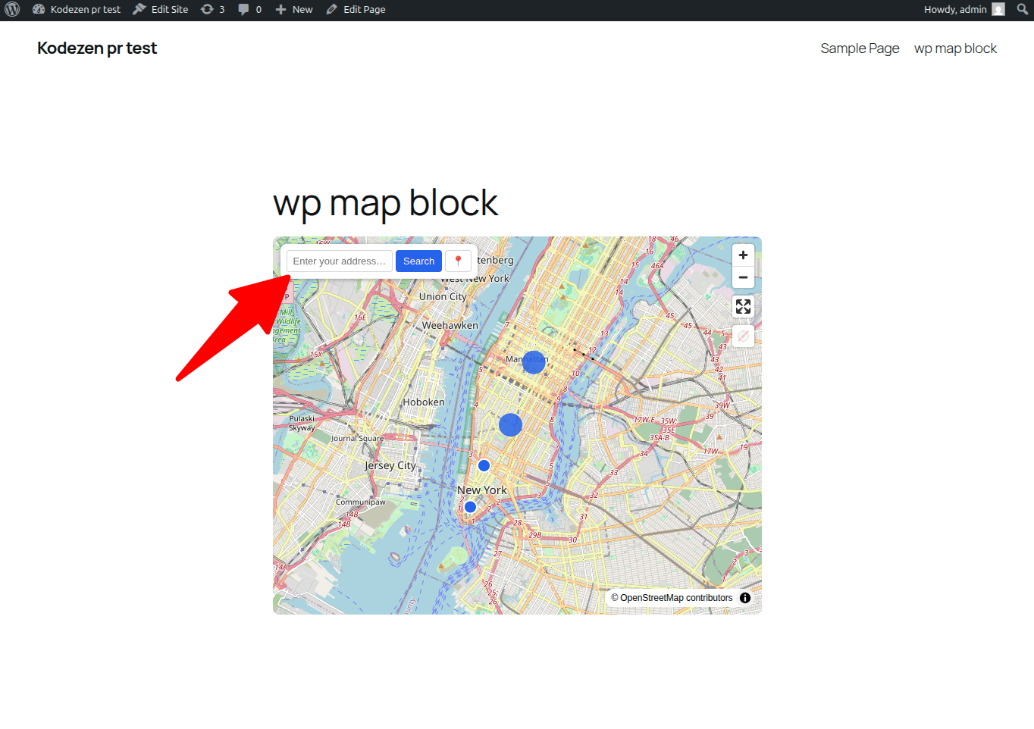The height and width of the screenshot is (729, 1034).
Task: Toggle map fullscreen mode
Action: click(743, 307)
